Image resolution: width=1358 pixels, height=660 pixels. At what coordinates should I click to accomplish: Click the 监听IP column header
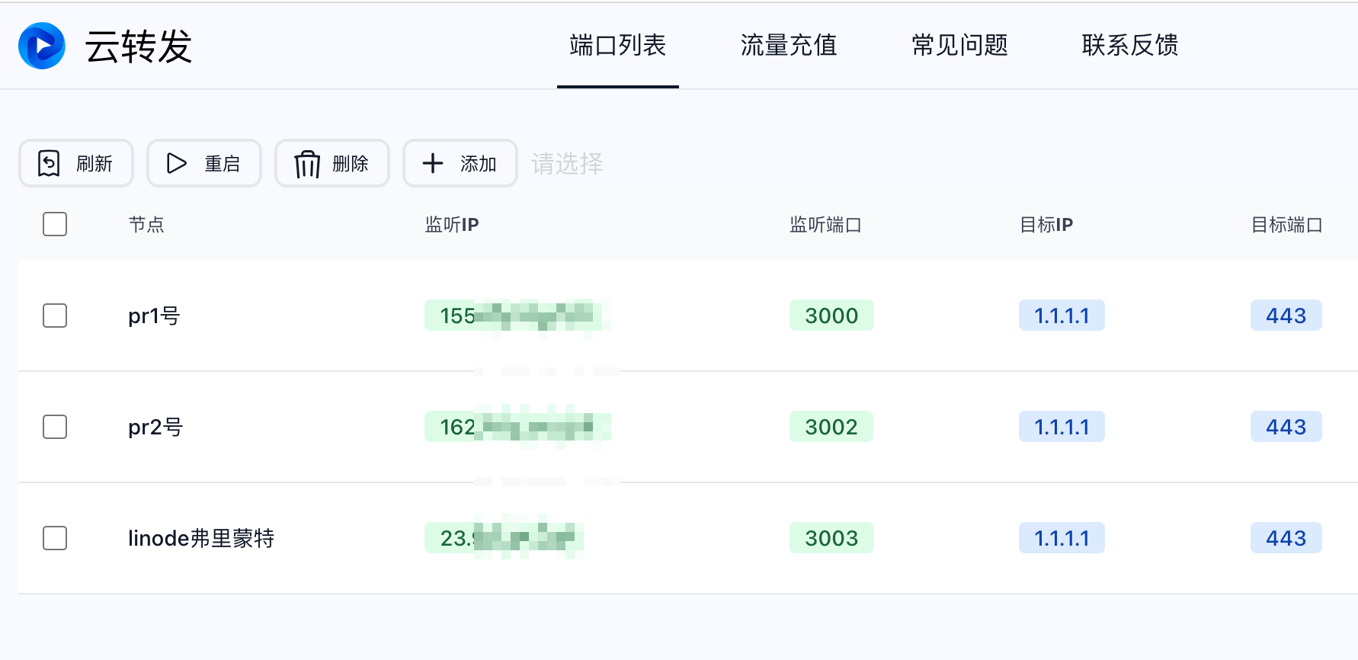452,225
